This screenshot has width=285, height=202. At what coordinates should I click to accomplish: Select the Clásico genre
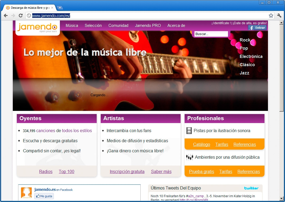tap(247, 65)
